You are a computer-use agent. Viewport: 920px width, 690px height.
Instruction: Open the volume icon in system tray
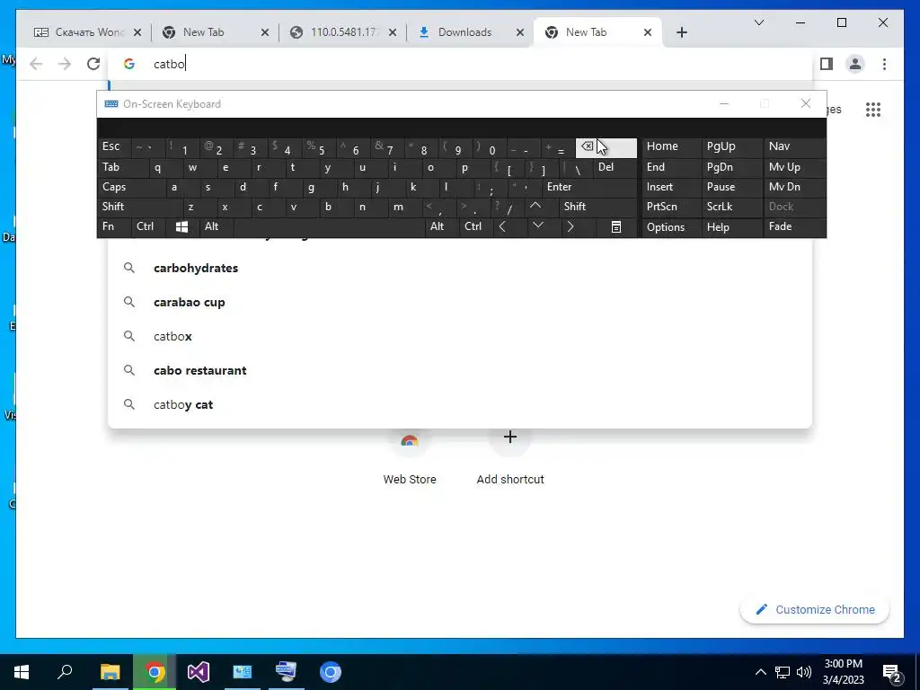[x=804, y=672]
